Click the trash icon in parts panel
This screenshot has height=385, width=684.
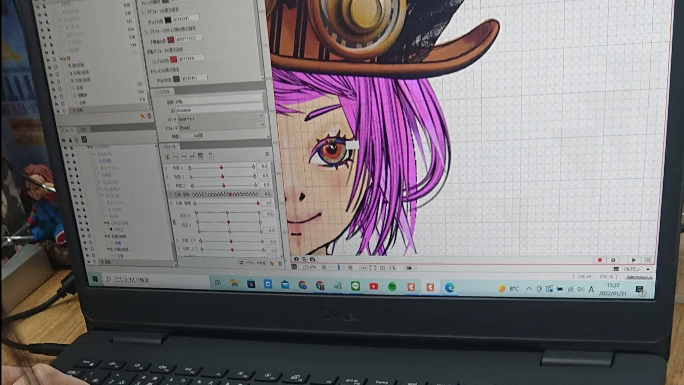(x=149, y=116)
